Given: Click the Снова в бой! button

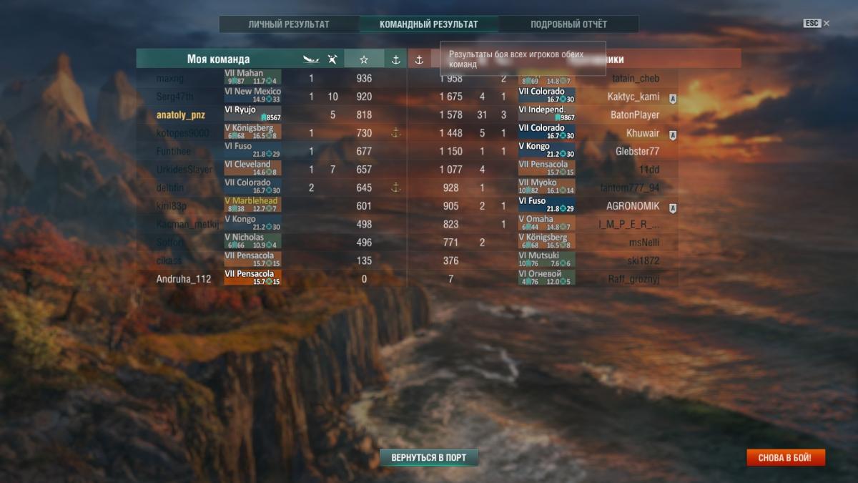Looking at the screenshot, I should [x=786, y=457].
